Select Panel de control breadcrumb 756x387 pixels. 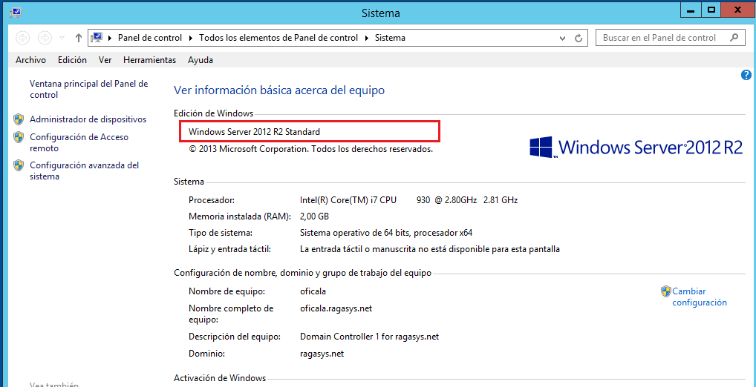(150, 38)
